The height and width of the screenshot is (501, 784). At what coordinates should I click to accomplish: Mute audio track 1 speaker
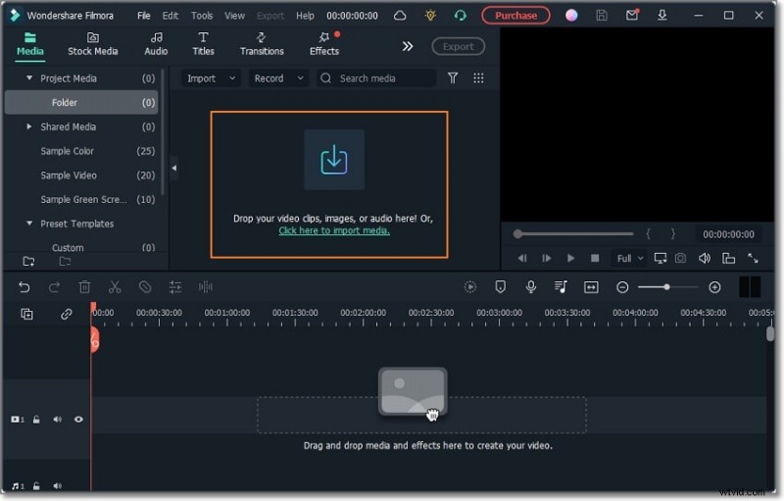click(57, 485)
